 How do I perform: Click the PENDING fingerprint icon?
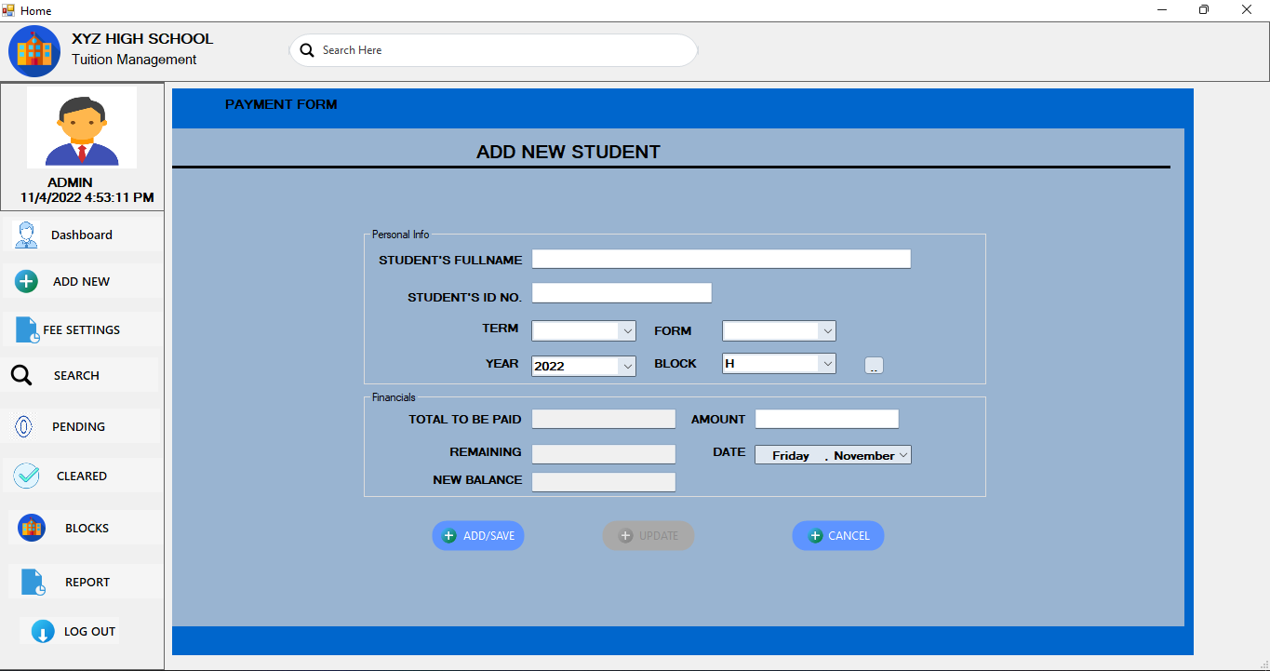(x=25, y=426)
